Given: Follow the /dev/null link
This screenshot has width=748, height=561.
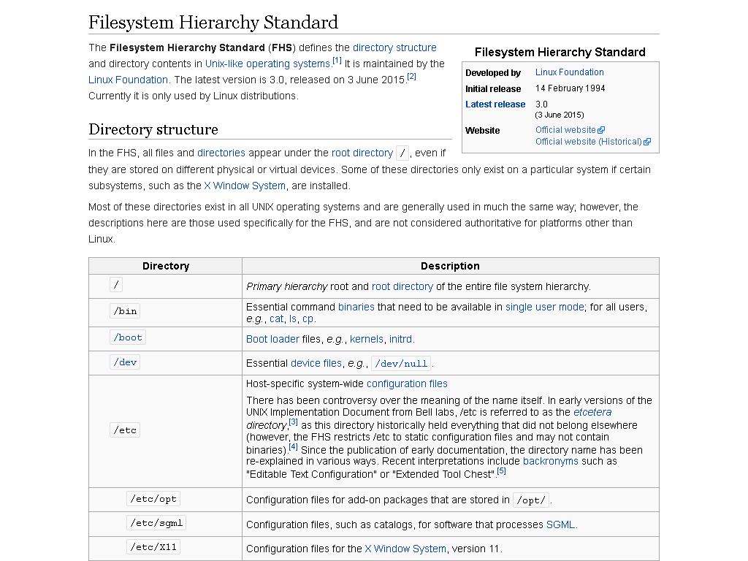Looking at the screenshot, I should coord(401,364).
